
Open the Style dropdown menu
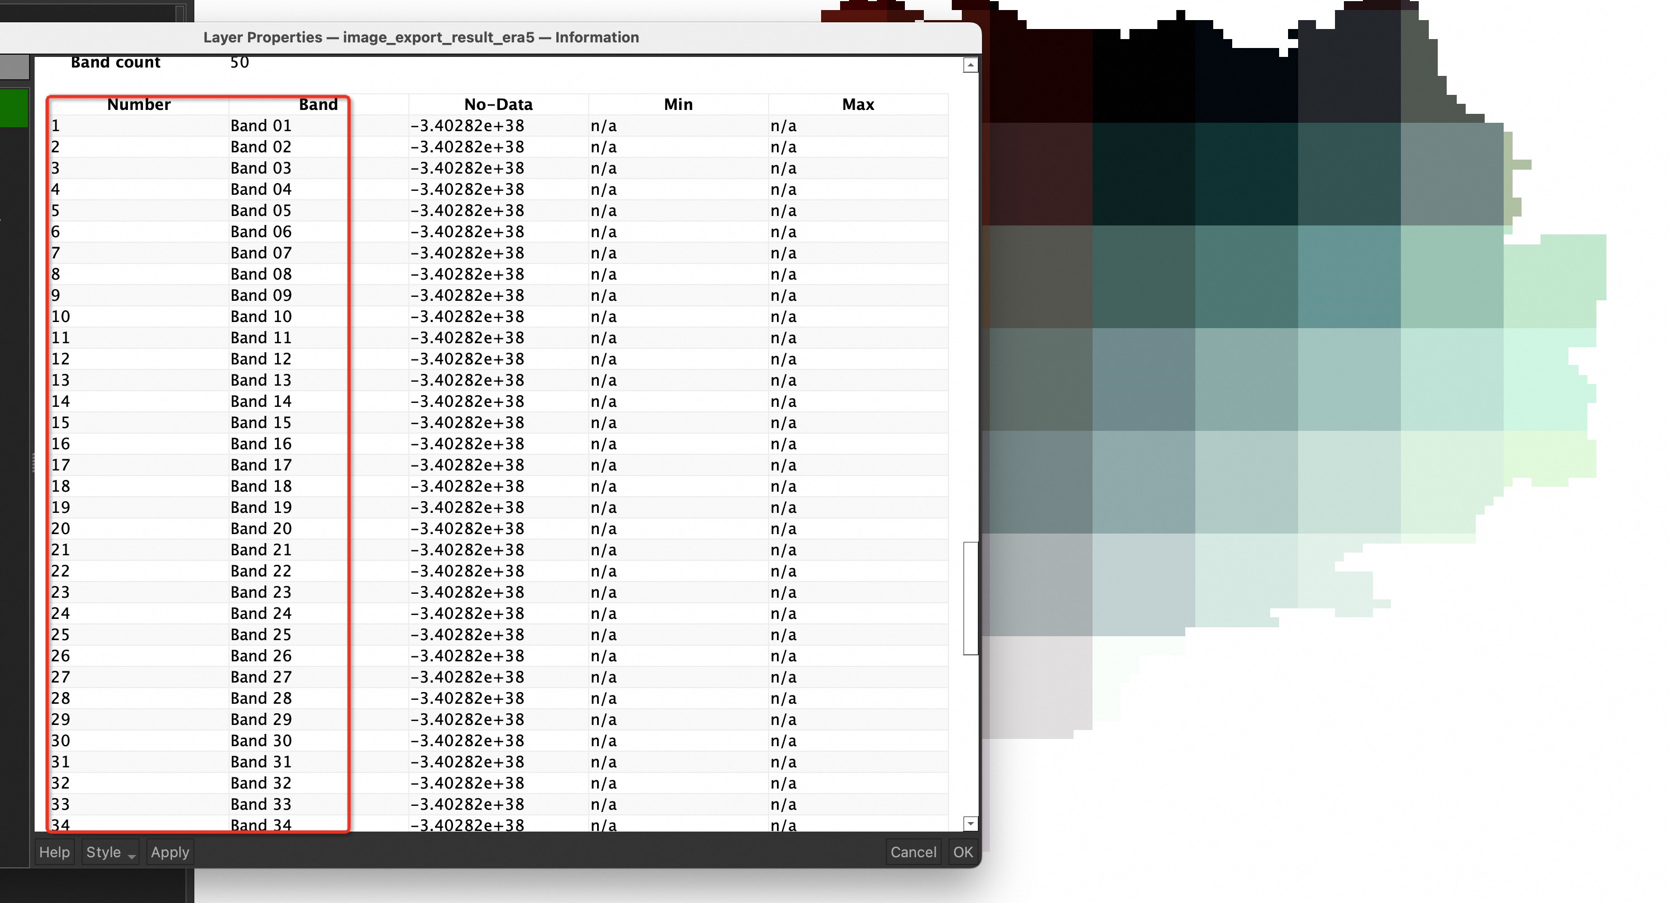point(110,852)
